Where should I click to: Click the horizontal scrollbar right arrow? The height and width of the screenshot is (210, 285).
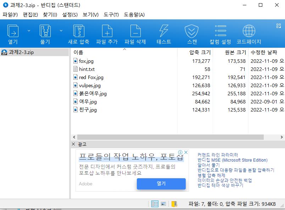tap(281, 137)
